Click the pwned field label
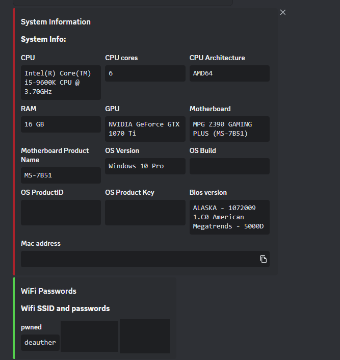The height and width of the screenshot is (360, 340). tap(31, 327)
